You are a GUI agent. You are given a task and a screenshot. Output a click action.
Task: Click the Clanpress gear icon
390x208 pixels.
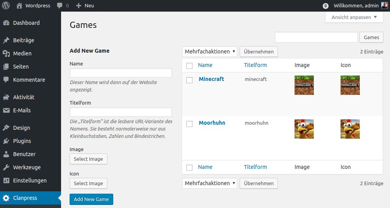[x=6, y=198]
